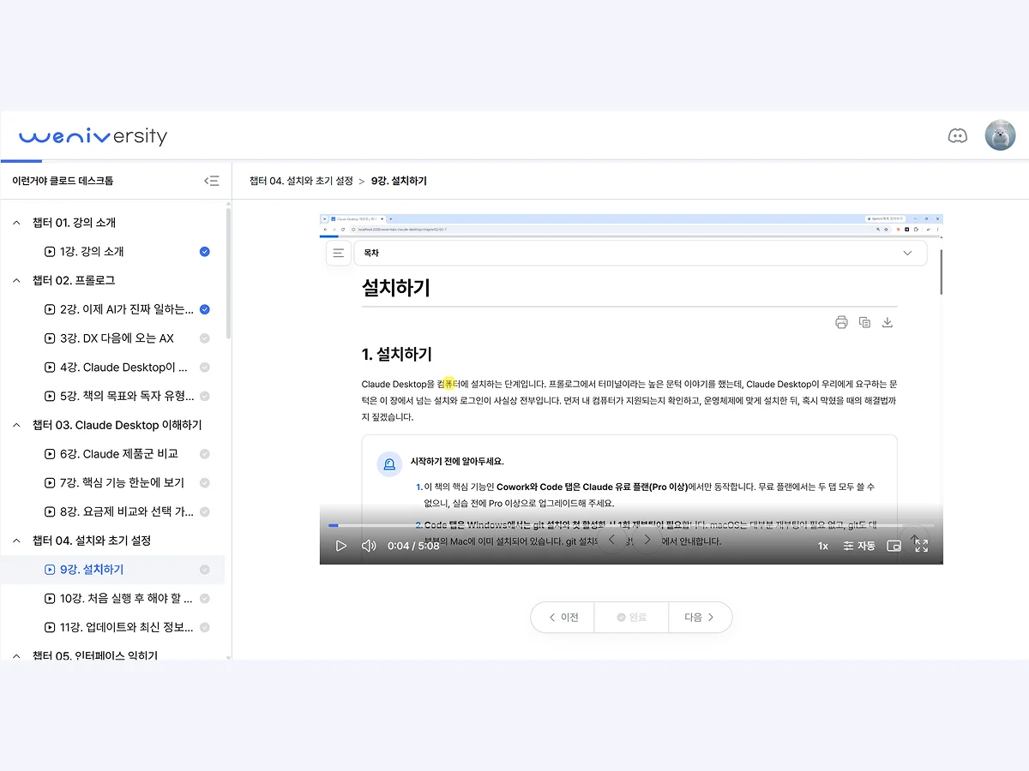The width and height of the screenshot is (1029, 771).
Task: Mark 4강. Claude Desktop이 as complete
Action: click(x=204, y=368)
